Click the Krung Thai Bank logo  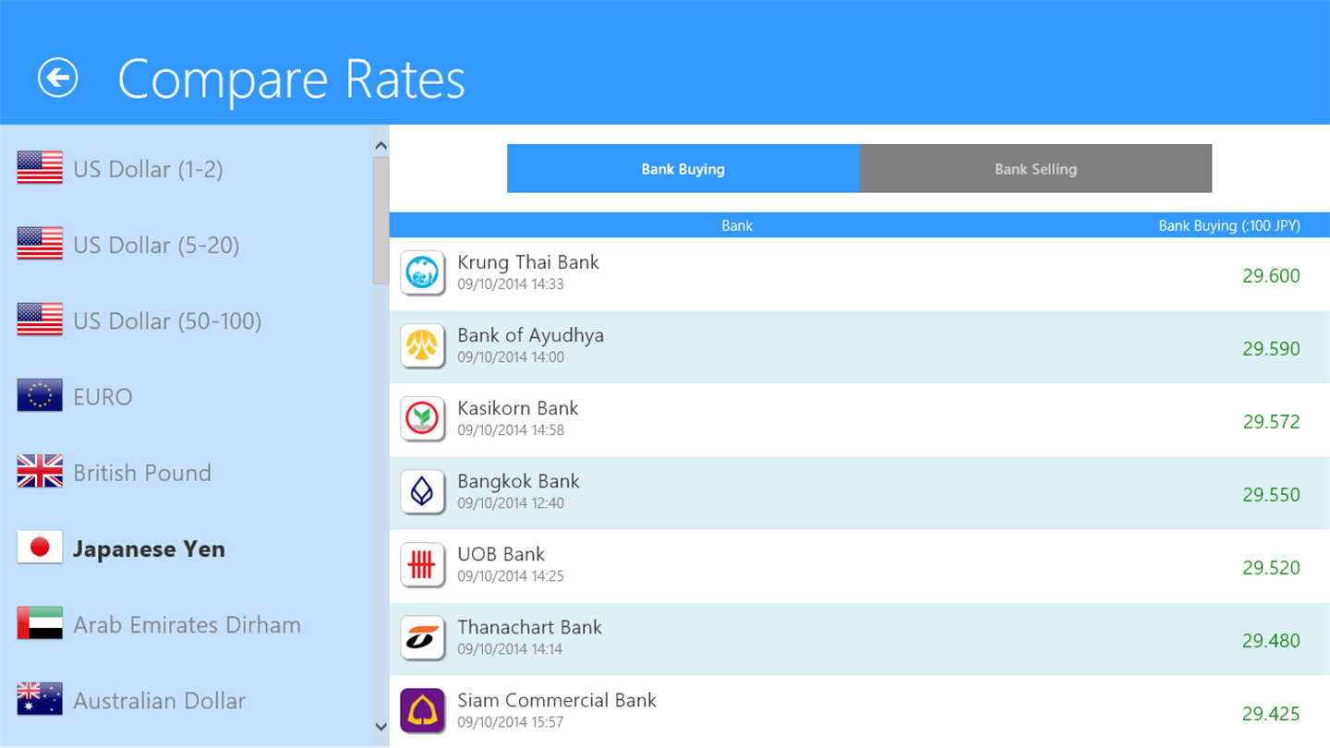[422, 273]
